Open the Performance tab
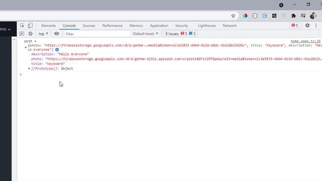322x181 pixels. coord(112,26)
